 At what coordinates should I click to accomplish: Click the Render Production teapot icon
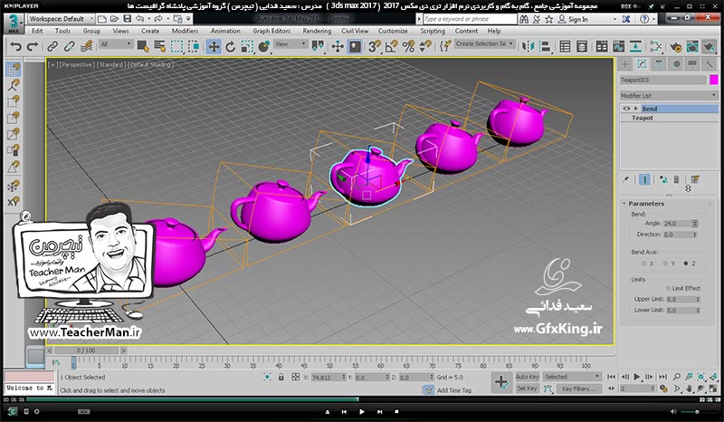[x=710, y=46]
